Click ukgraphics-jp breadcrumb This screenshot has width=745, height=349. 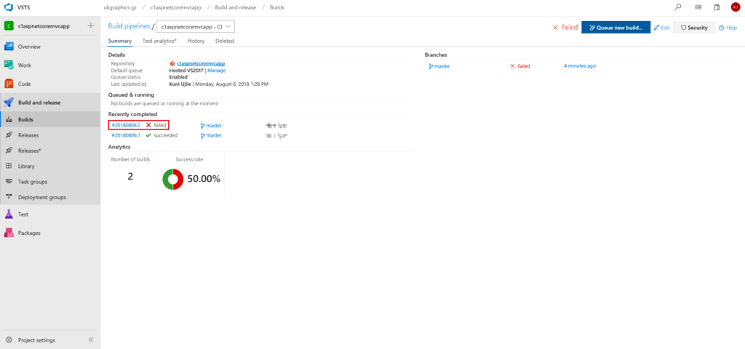pyautogui.click(x=120, y=7)
